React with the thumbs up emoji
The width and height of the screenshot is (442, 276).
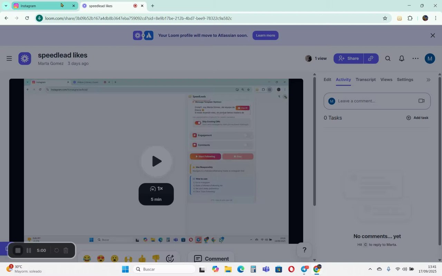tap(142, 258)
